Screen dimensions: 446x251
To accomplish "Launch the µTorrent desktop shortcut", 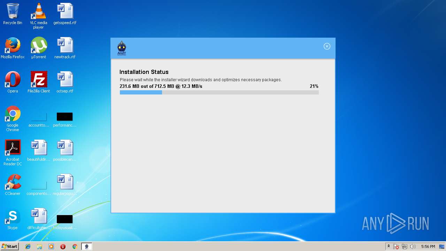I will click(38, 48).
